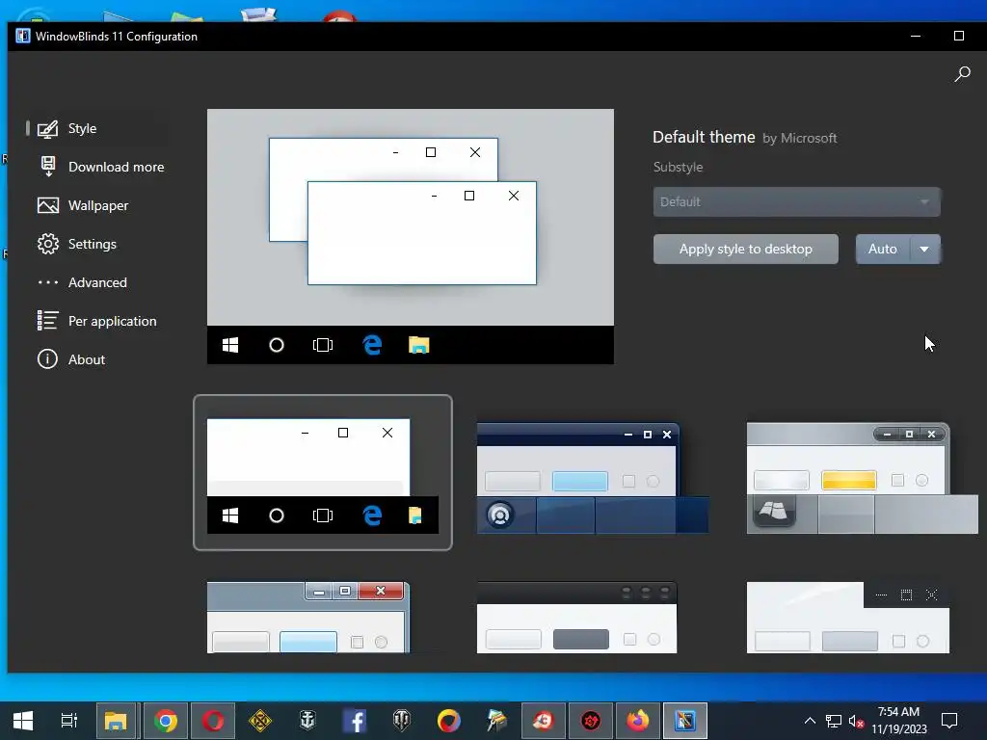Click the Wallpaper picture icon
The image size is (987, 740).
(x=48, y=205)
